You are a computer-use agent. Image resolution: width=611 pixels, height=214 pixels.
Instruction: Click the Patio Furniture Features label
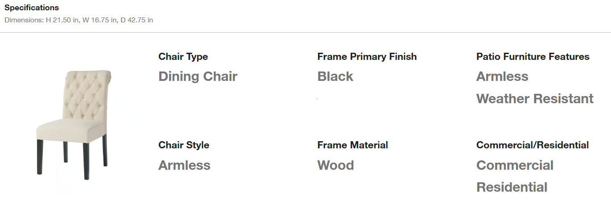(533, 57)
